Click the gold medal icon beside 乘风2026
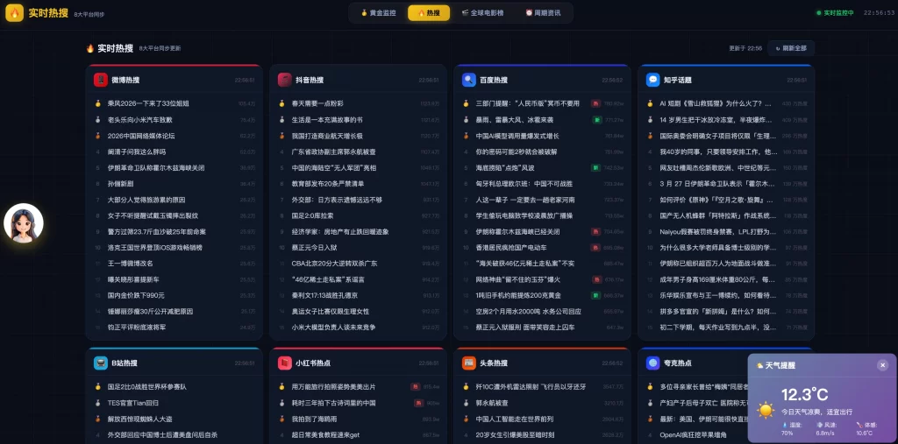Image resolution: width=898 pixels, height=444 pixels. (x=98, y=103)
